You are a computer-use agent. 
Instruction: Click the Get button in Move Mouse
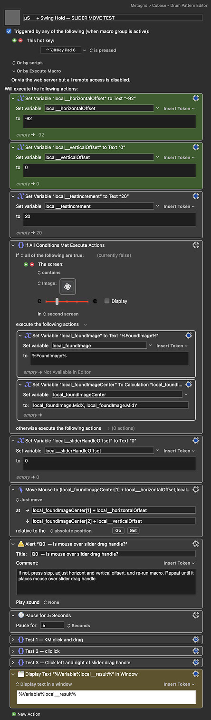(x=133, y=530)
